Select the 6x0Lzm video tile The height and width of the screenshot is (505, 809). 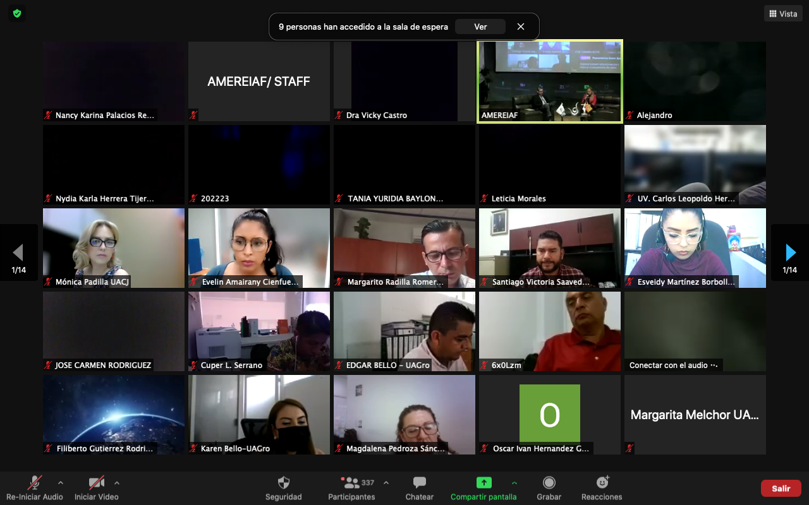[x=550, y=331]
